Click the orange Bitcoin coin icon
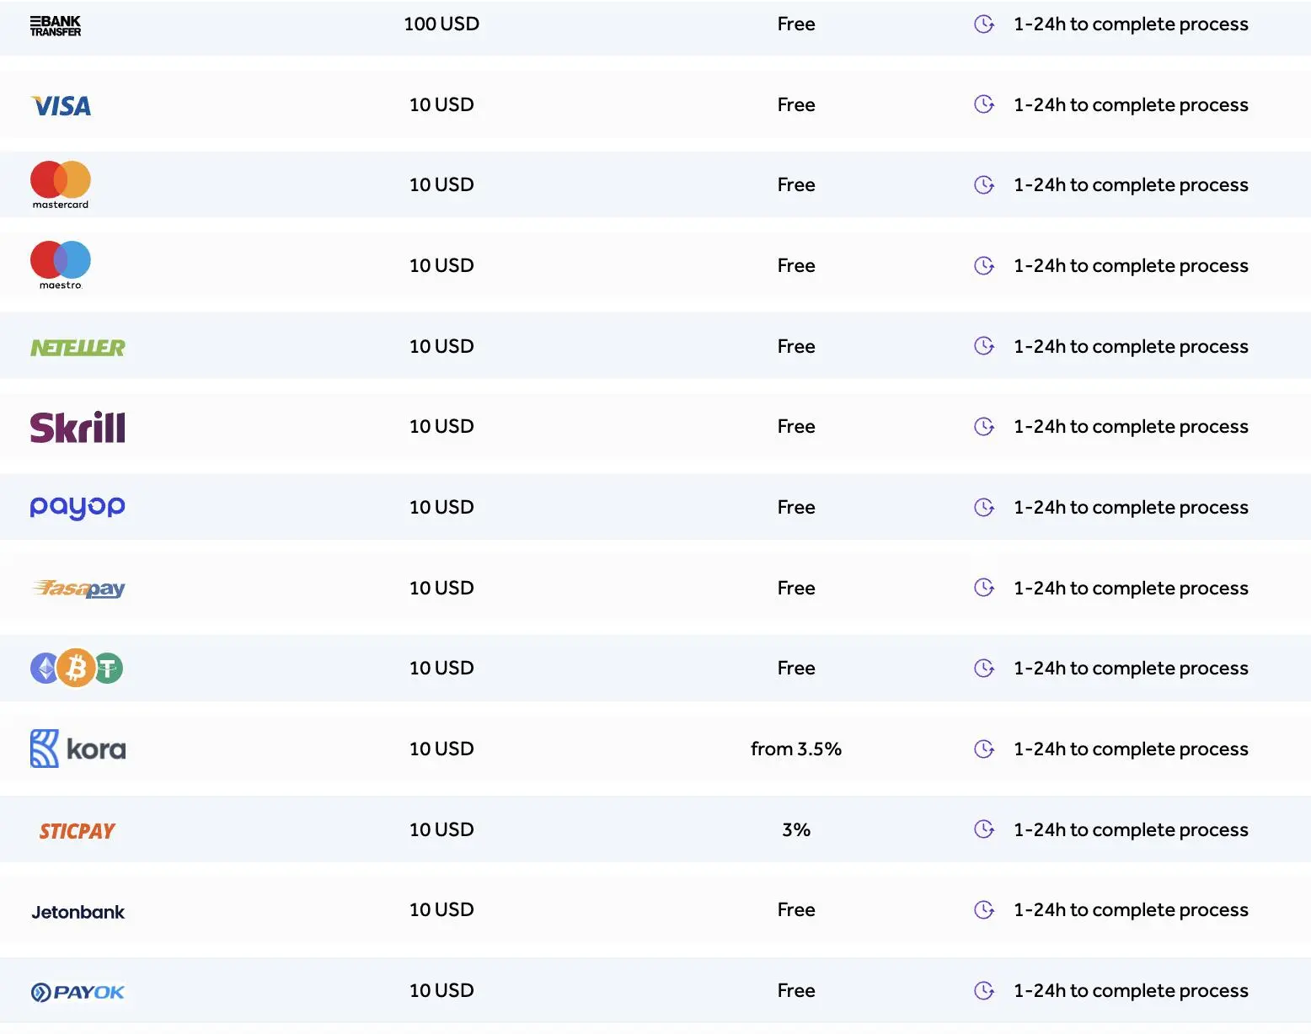The height and width of the screenshot is (1034, 1311). coord(77,669)
